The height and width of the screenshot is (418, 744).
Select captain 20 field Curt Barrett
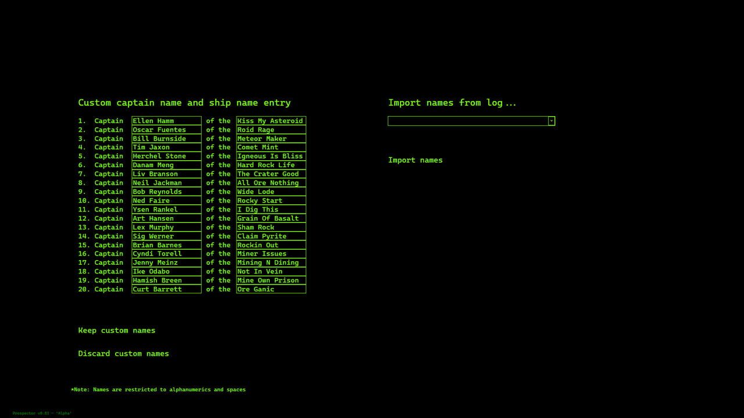[x=166, y=289]
